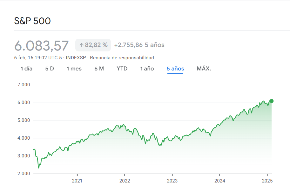Click the "82,82 %" gain badge
290x192 pixels.
tap(94, 45)
